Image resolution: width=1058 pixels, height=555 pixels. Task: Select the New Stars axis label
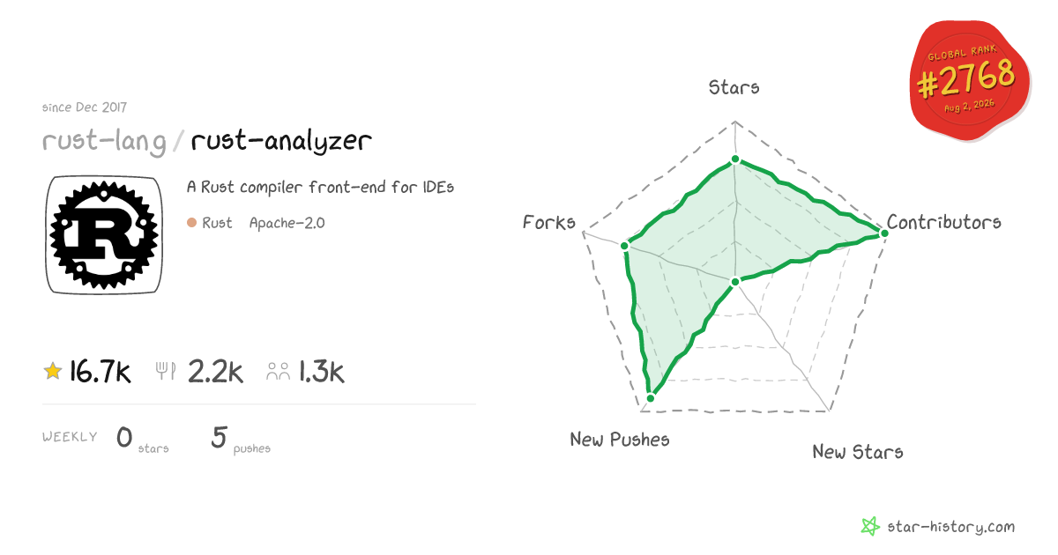pos(857,452)
